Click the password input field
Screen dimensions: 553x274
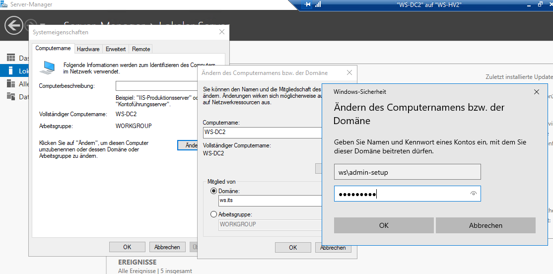pyautogui.click(x=408, y=194)
